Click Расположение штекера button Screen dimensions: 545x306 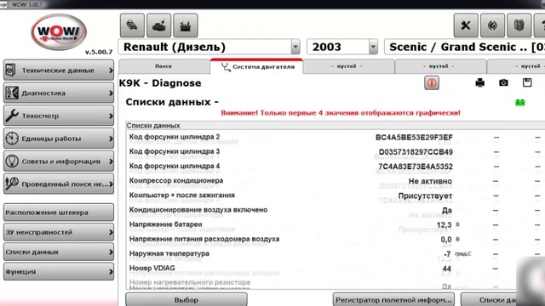pyautogui.click(x=59, y=212)
